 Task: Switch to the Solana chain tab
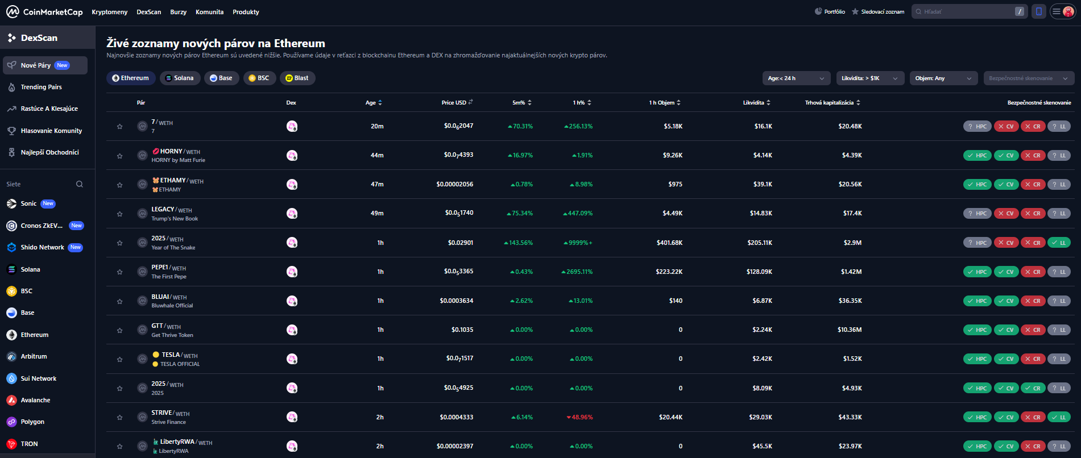pos(180,78)
